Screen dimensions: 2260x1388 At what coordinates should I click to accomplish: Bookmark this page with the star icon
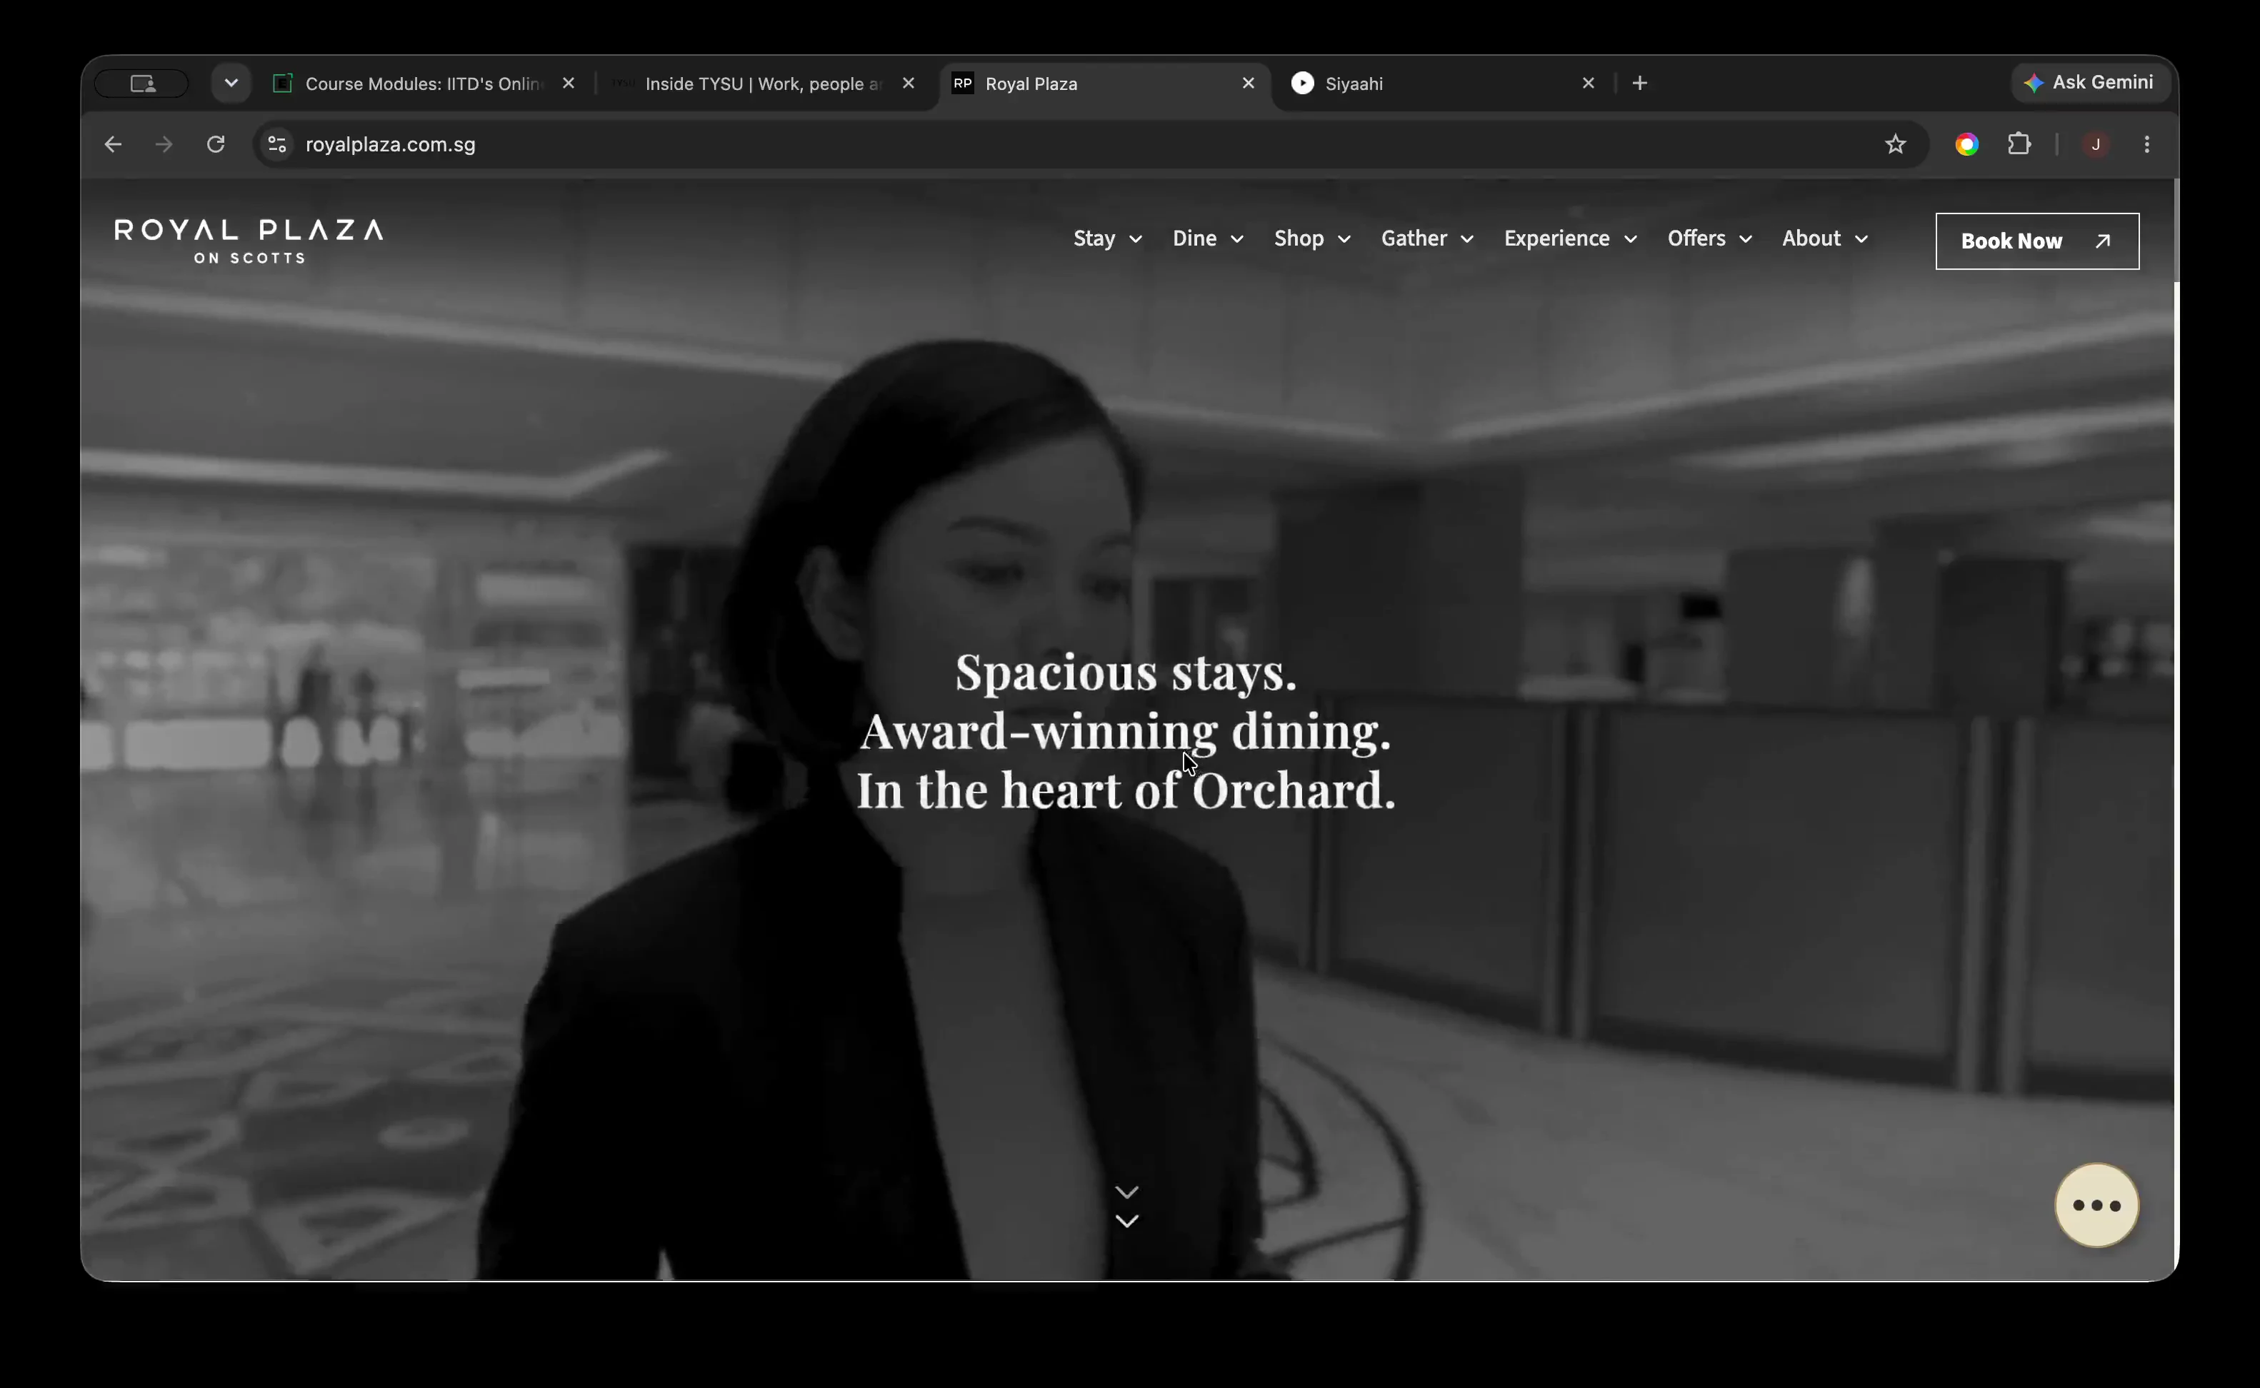[x=1896, y=144]
